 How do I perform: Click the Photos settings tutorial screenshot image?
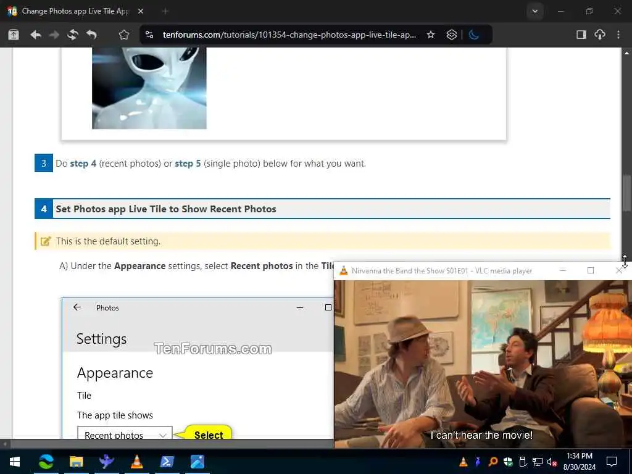tap(197, 368)
